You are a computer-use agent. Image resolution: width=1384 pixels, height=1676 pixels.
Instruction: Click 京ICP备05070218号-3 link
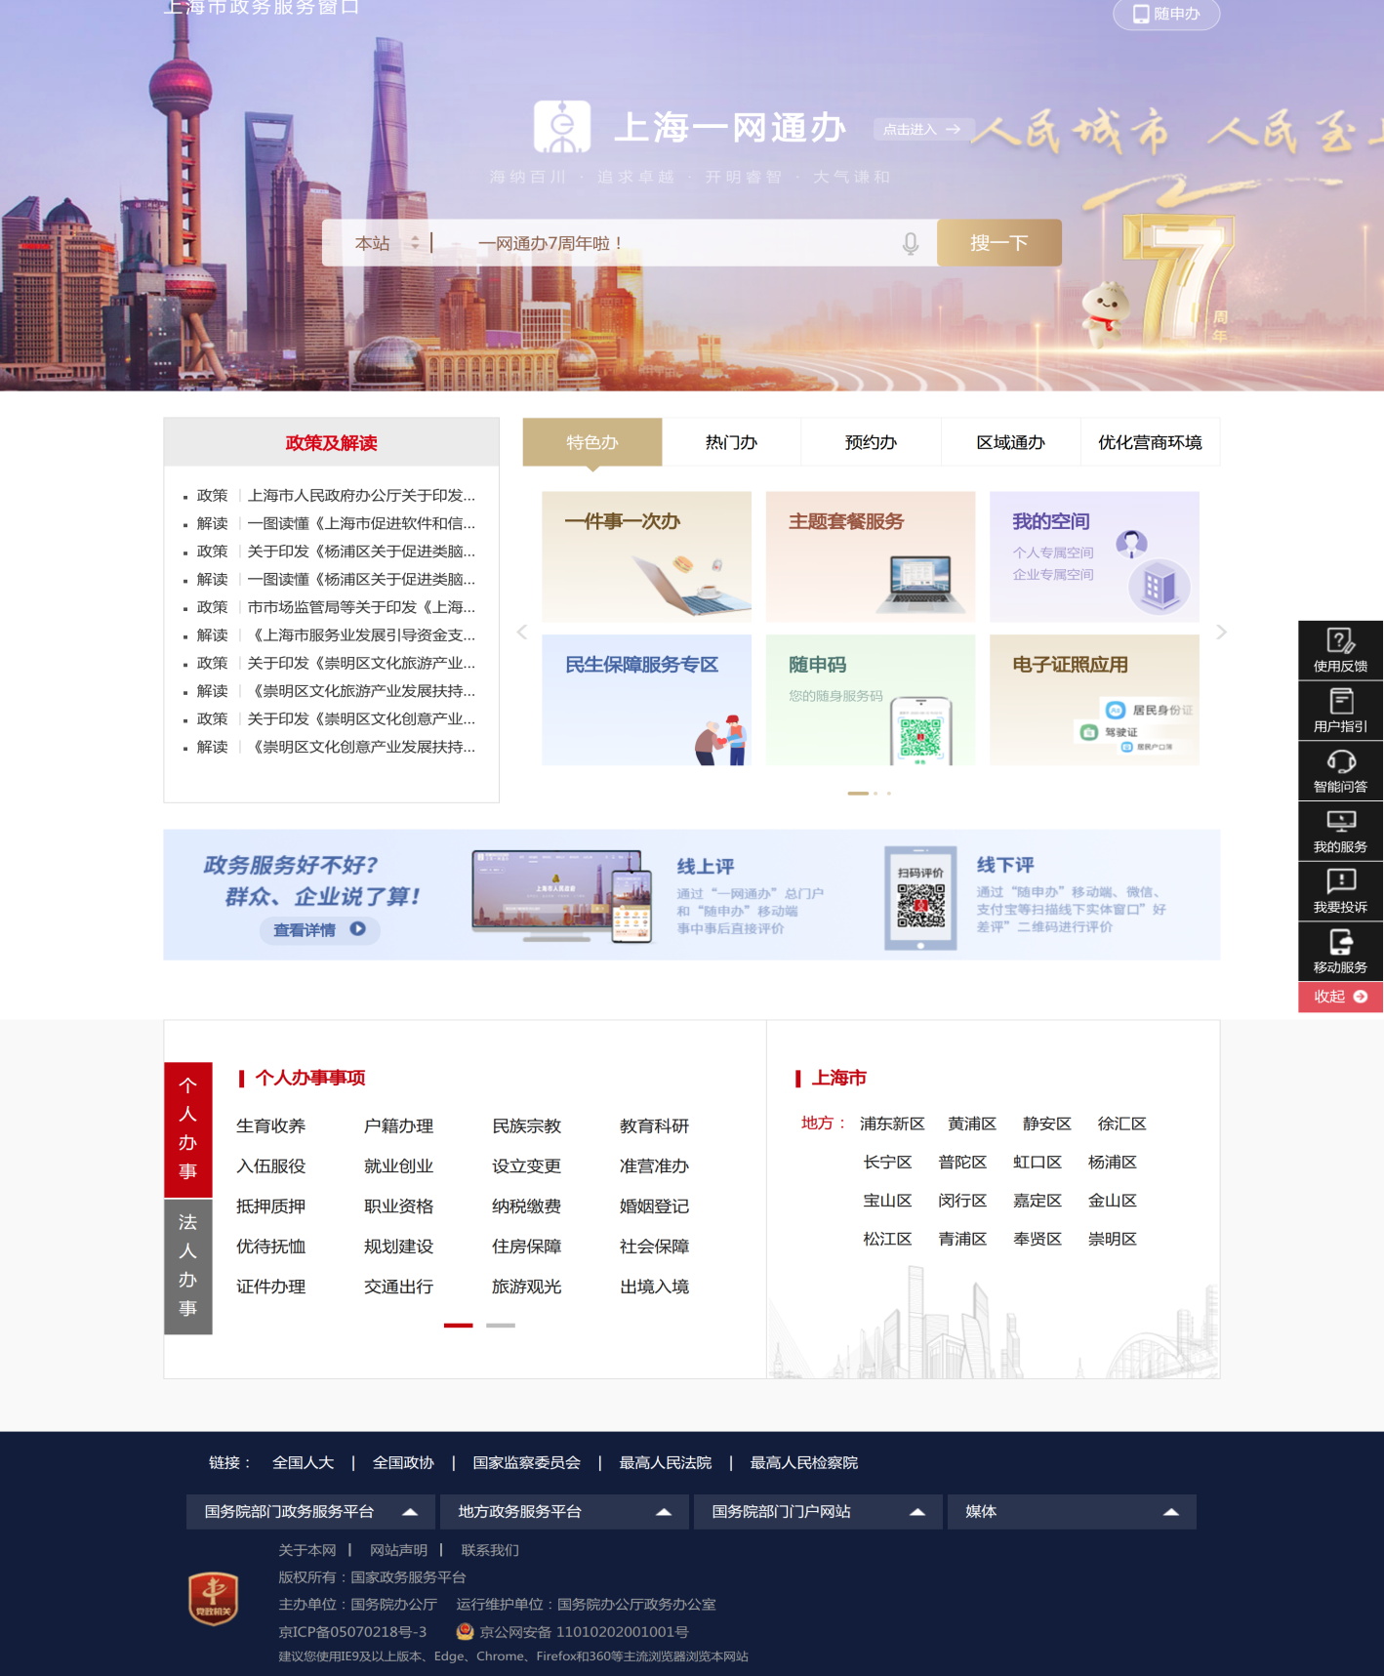pyautogui.click(x=352, y=1631)
